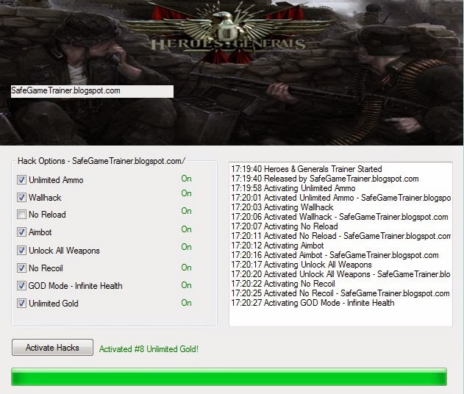Select log line '17:20:27 Activating GOD Mode'
This screenshot has width=464, height=394.
pyautogui.click(x=313, y=303)
